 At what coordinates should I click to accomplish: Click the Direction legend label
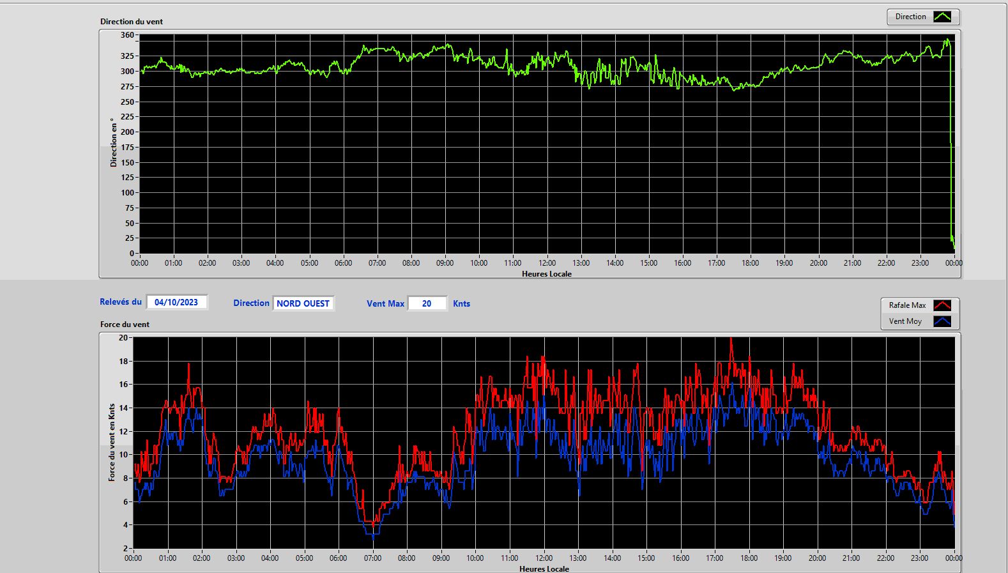[x=910, y=17]
